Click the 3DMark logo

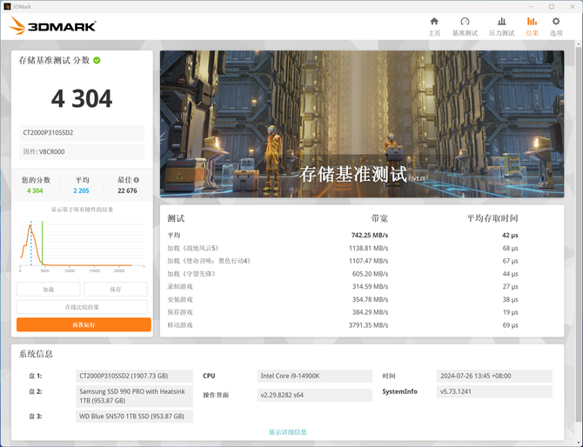(x=52, y=26)
